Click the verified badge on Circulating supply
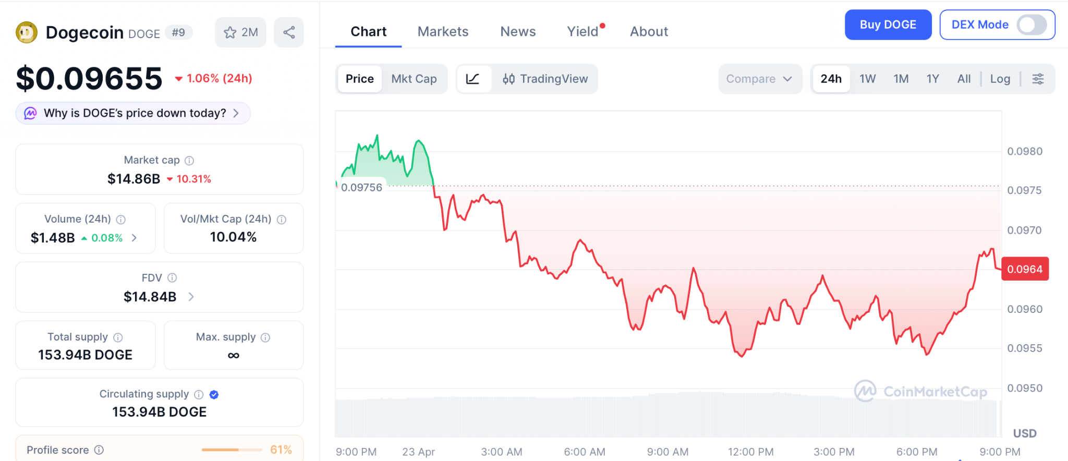Screen dimensions: 1068x461 pos(214,395)
